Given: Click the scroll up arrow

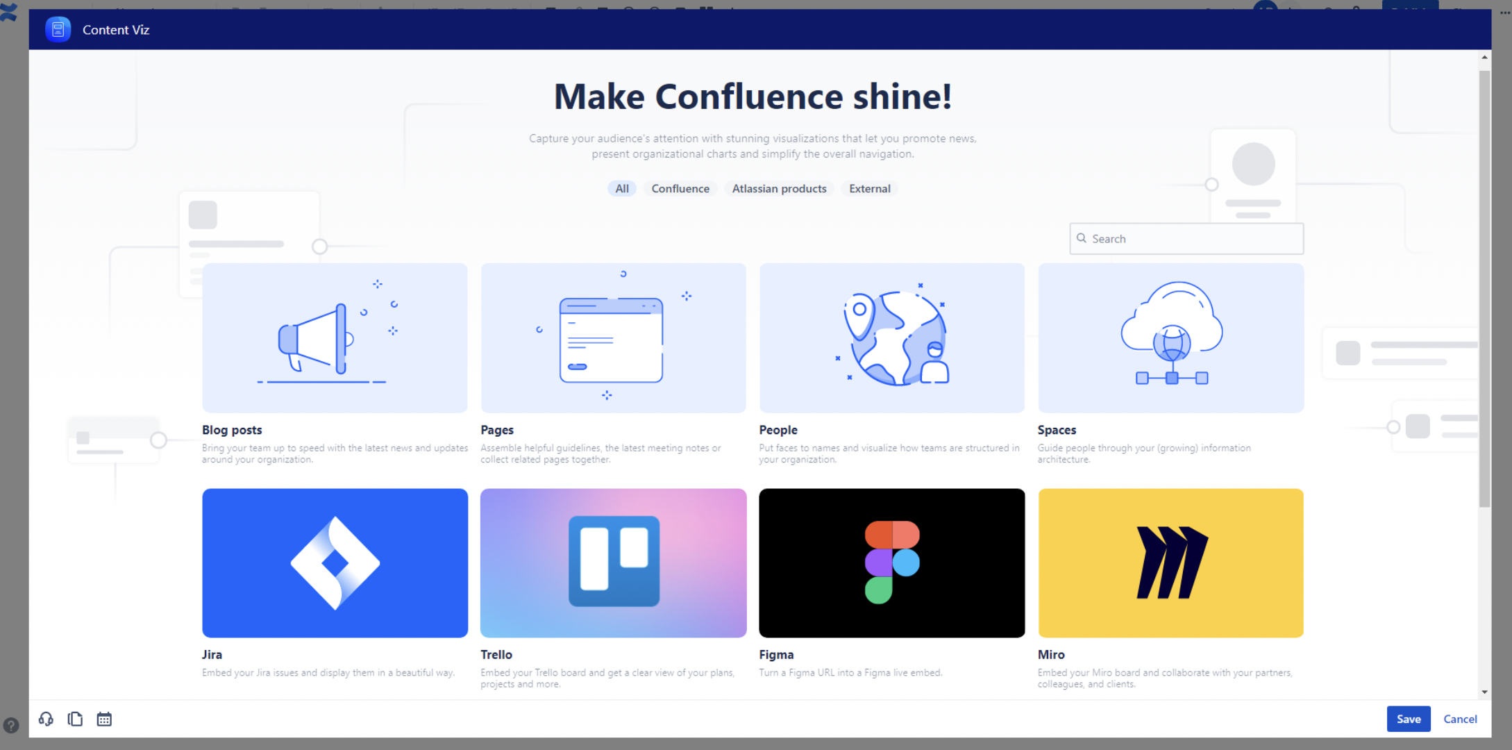Looking at the screenshot, I should pyautogui.click(x=1484, y=58).
